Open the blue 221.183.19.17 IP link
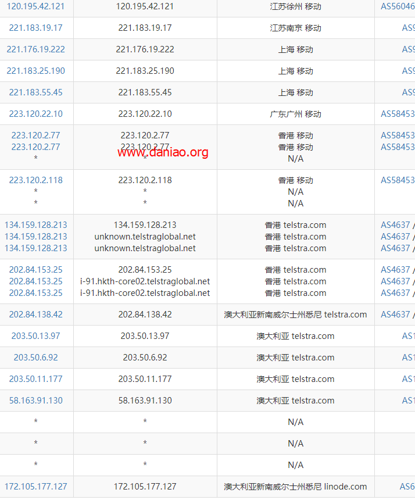 pos(35,28)
